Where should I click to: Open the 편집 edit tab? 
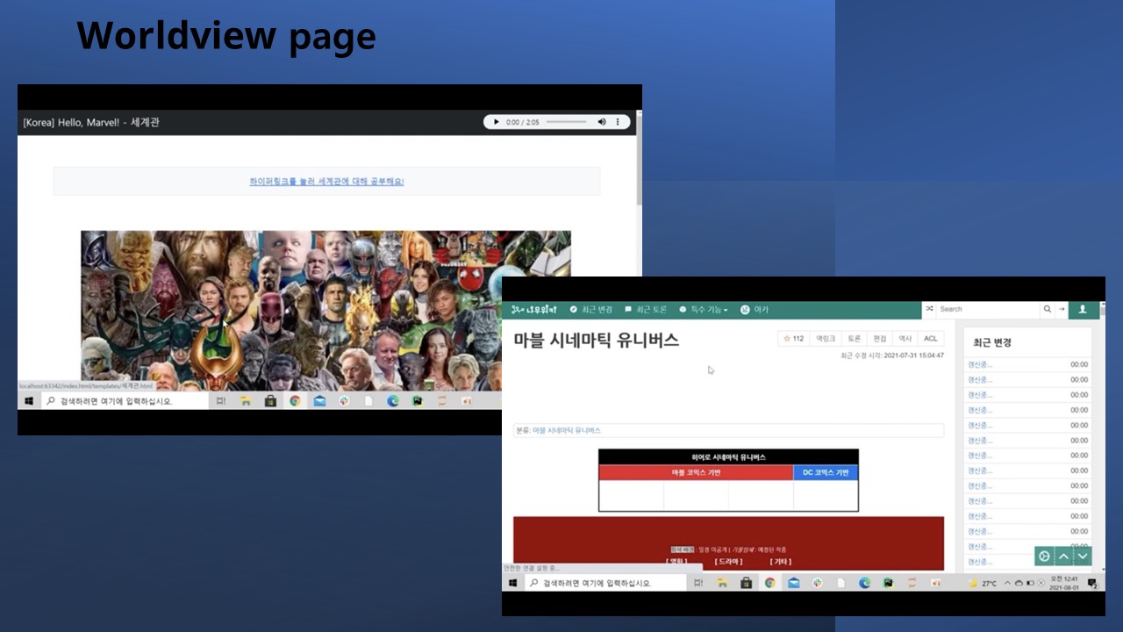click(x=879, y=339)
